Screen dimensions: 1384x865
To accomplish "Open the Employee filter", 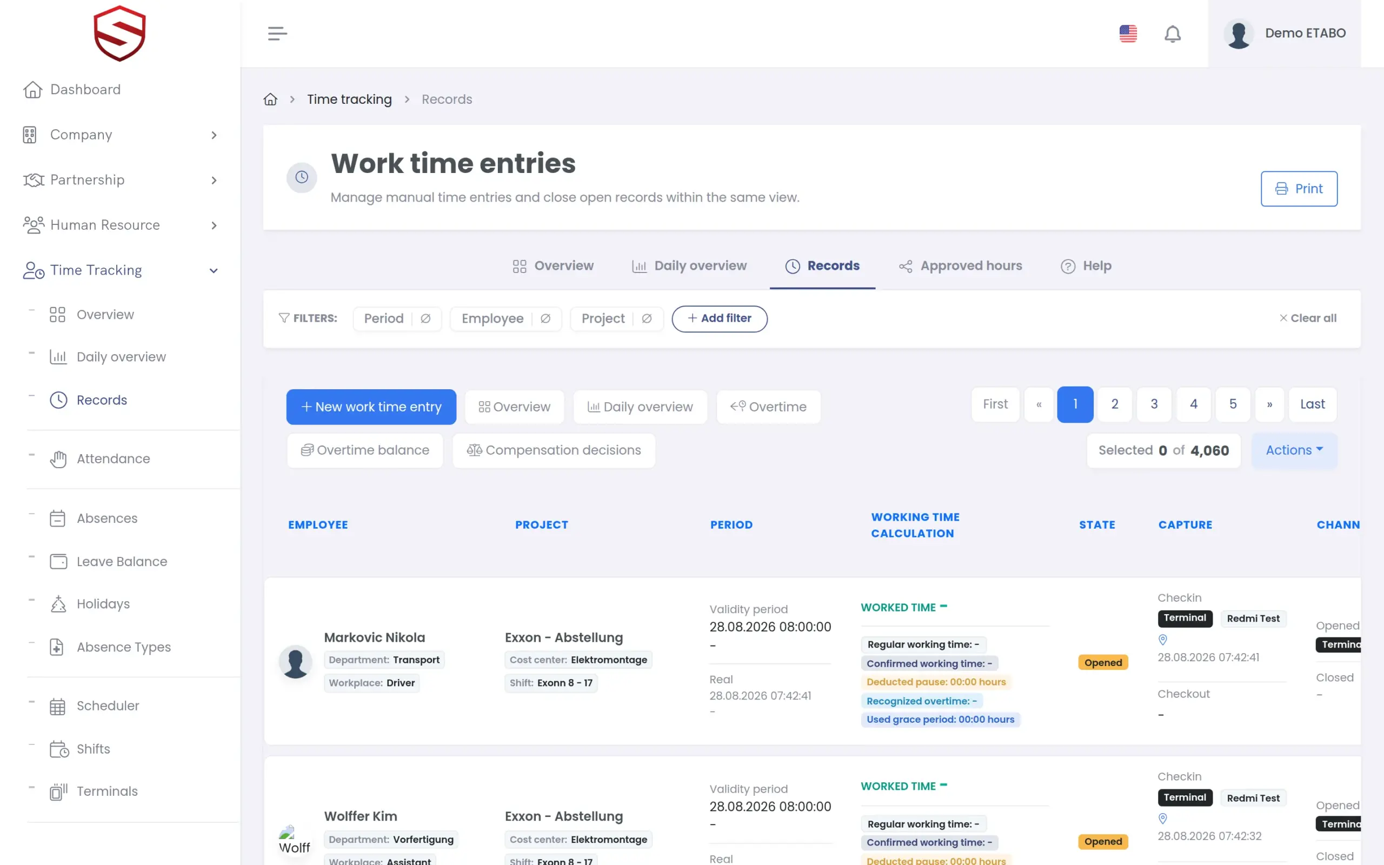I will pos(493,318).
